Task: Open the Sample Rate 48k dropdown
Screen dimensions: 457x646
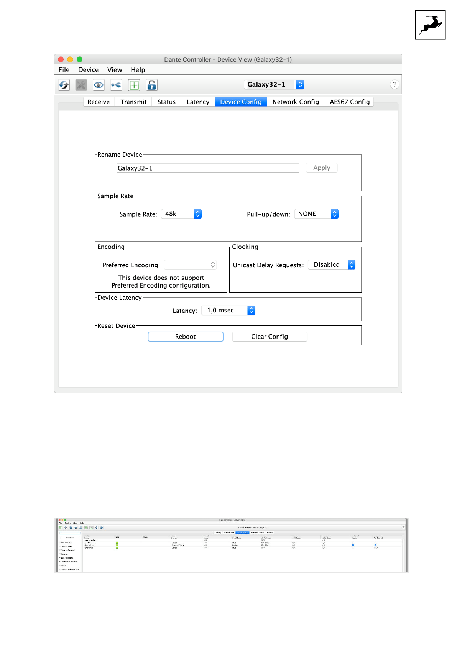Action: pos(181,214)
